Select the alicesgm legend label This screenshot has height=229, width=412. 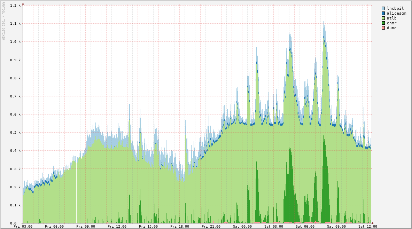pyautogui.click(x=396, y=13)
